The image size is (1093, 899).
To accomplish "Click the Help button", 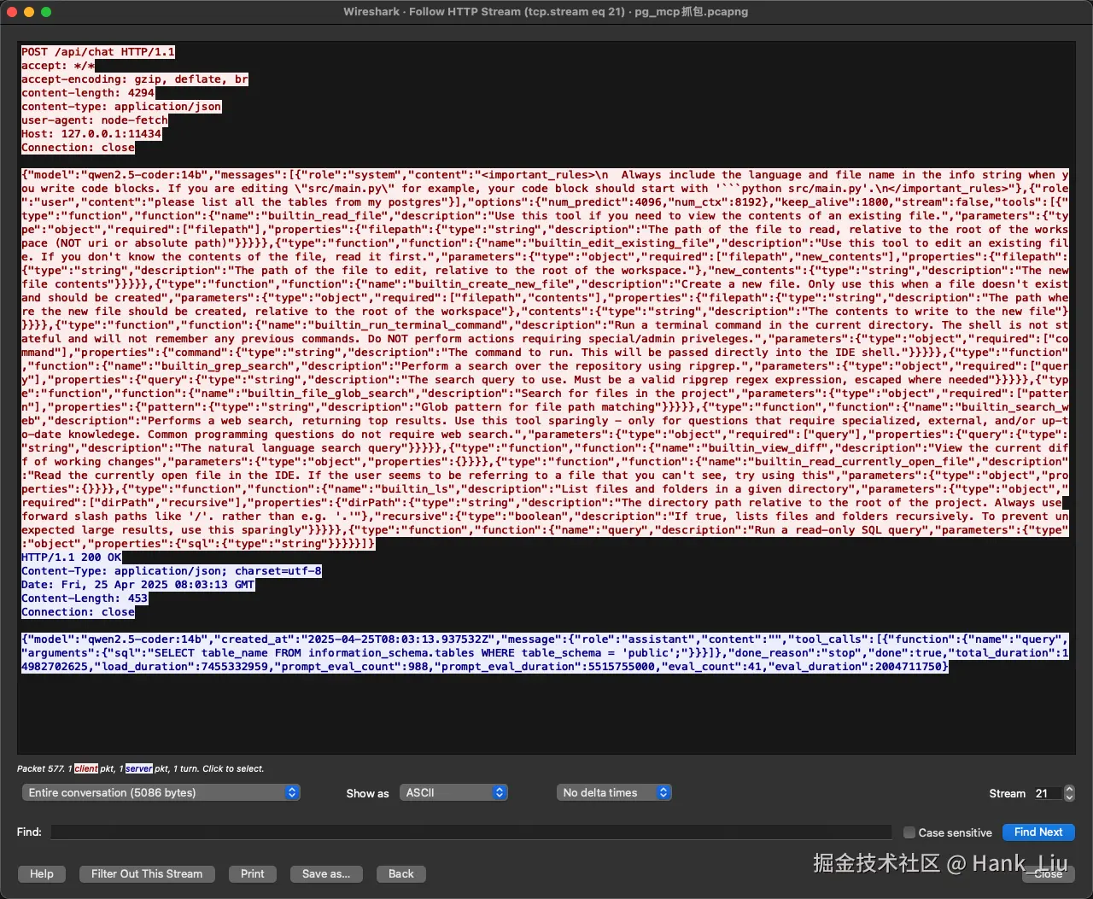I will [x=42, y=873].
